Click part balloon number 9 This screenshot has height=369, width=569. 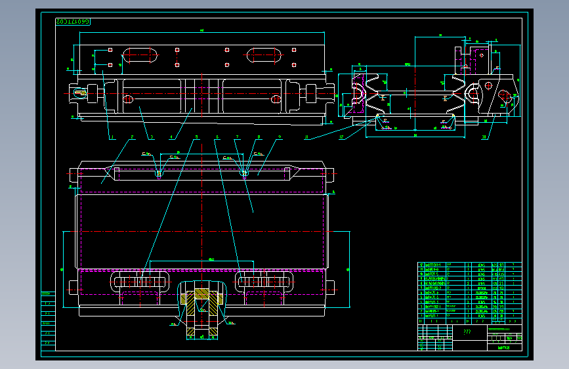click(x=280, y=137)
